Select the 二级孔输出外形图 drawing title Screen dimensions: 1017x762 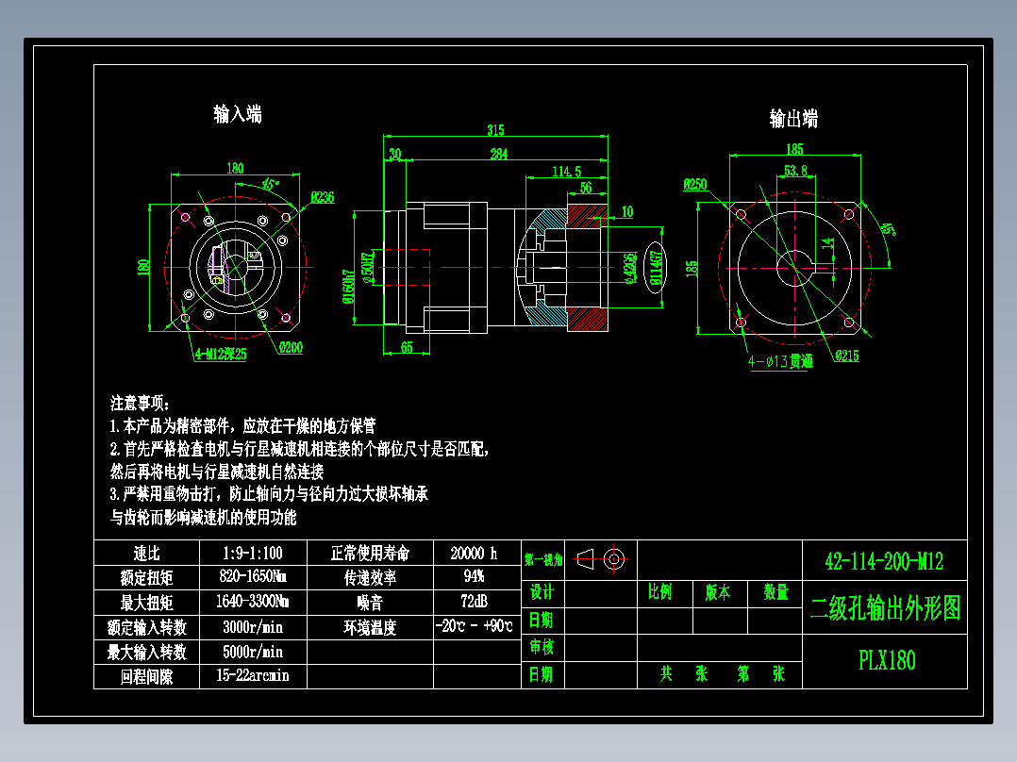tap(887, 609)
